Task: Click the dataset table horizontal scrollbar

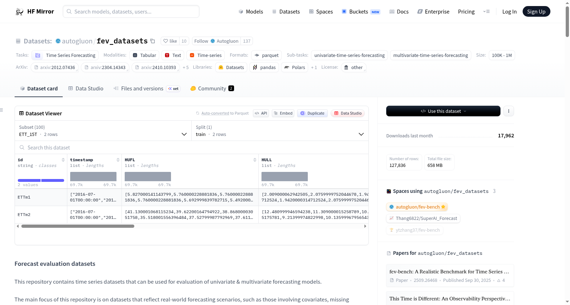Action: coord(78,226)
